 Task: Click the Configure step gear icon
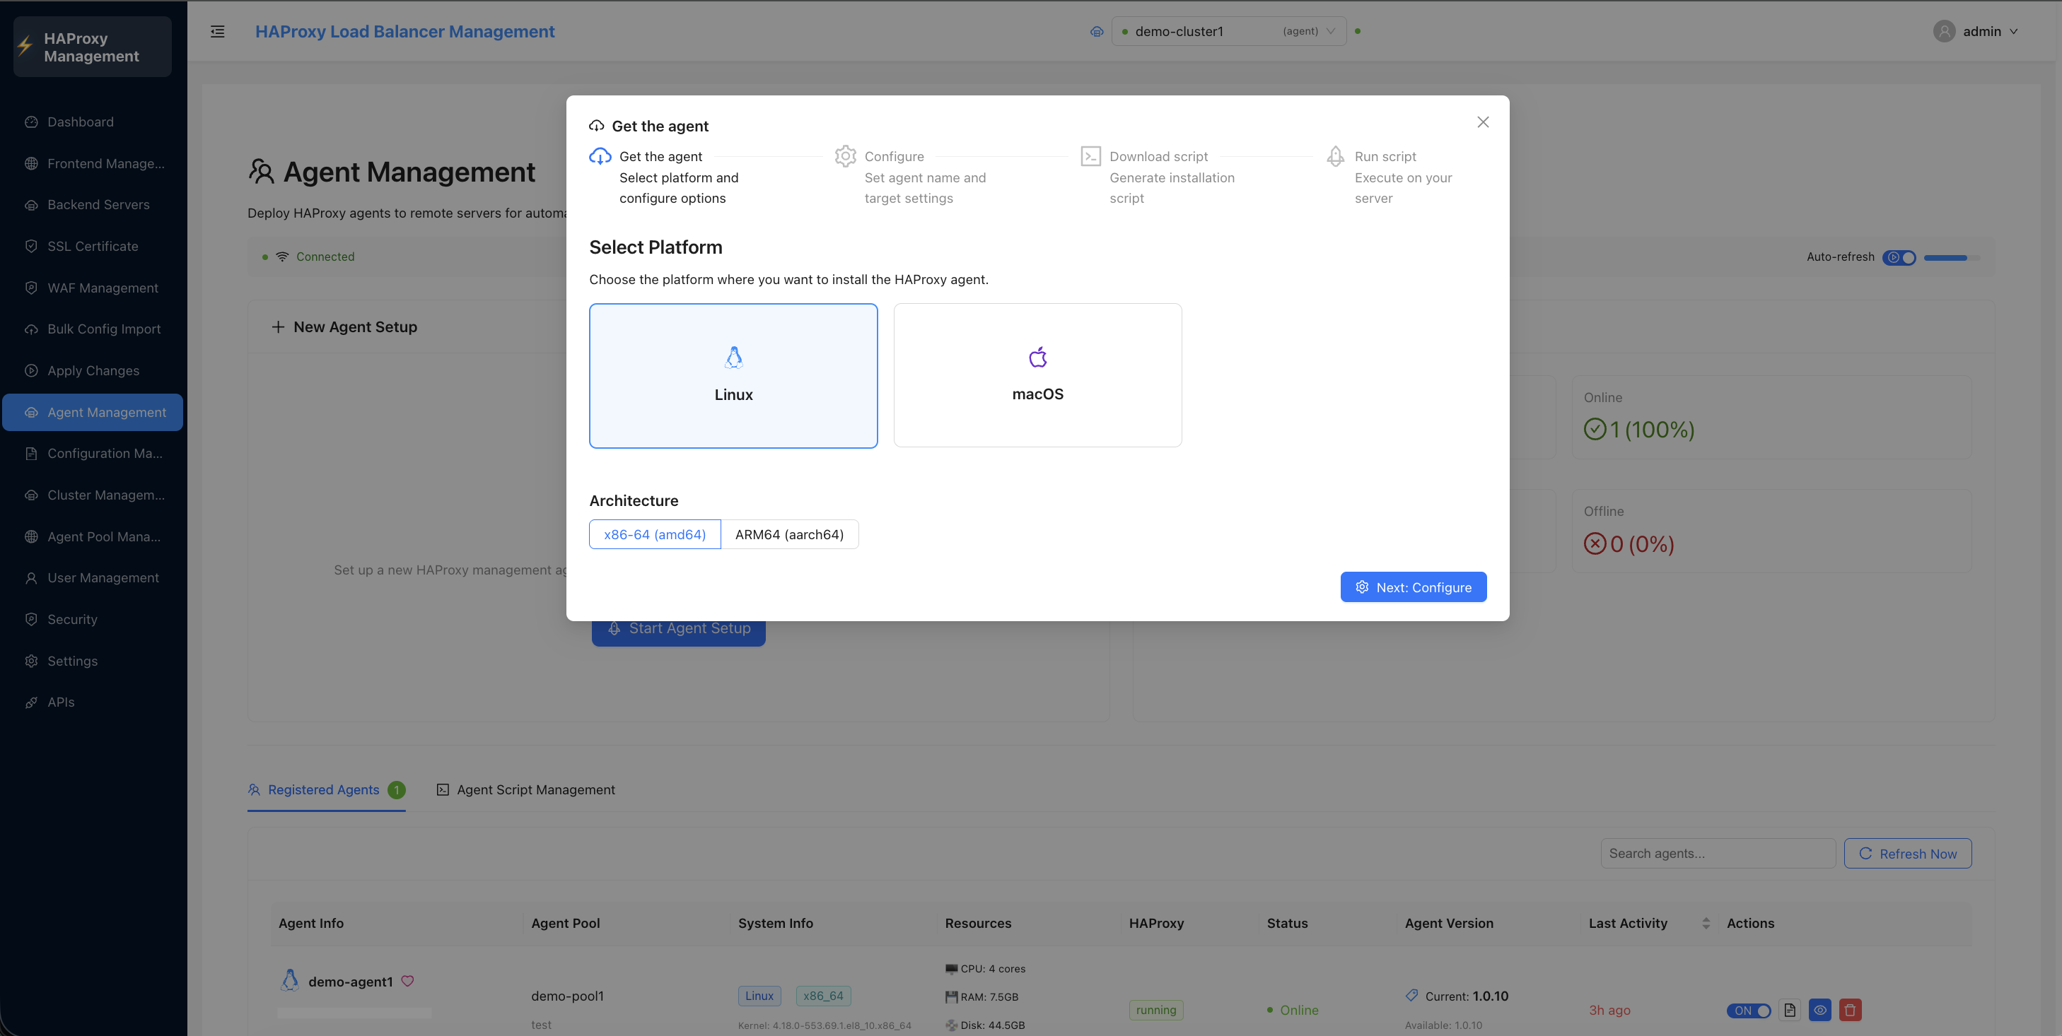845,156
